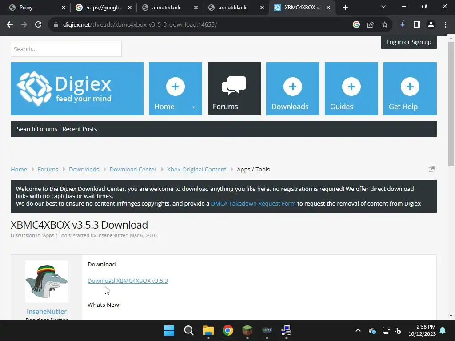Viewport: 455px width, 341px height.
Task: Open computer network app in taskbar
Action: point(287,330)
